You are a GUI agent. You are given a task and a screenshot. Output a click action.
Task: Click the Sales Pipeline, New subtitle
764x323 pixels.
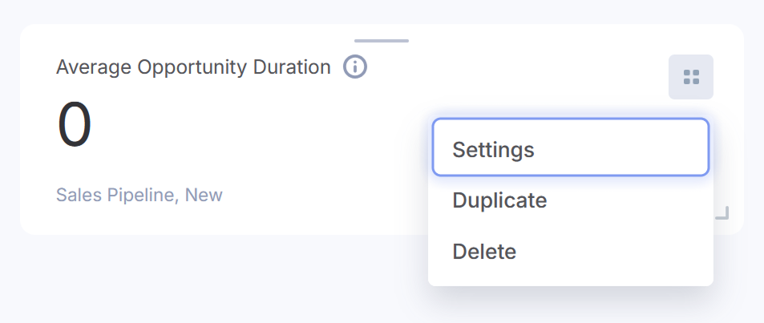pyautogui.click(x=139, y=195)
